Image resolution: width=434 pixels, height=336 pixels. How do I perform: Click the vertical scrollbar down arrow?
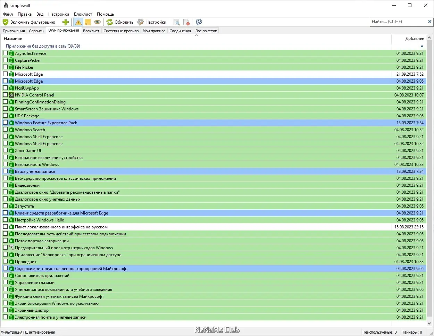tap(429, 323)
